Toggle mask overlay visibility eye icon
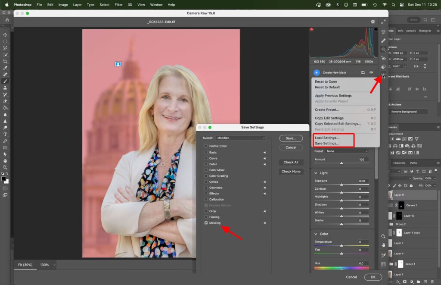The image size is (441, 285). (371, 72)
